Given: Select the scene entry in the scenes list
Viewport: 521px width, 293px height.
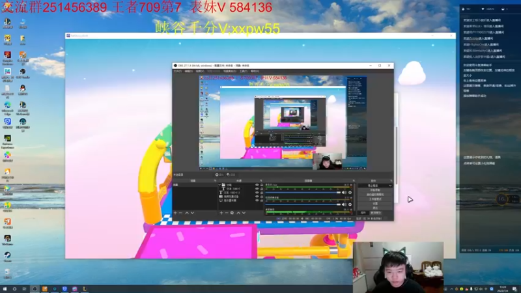Looking at the screenshot, I should coord(195,185).
